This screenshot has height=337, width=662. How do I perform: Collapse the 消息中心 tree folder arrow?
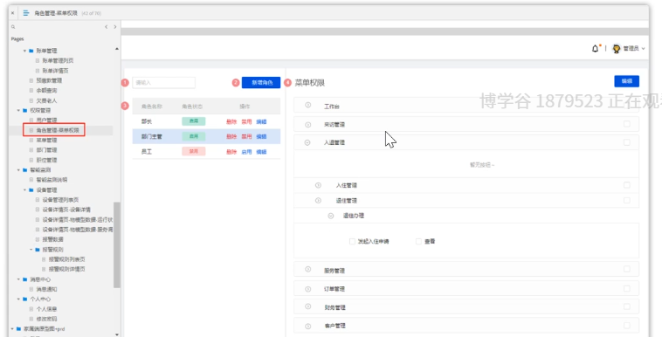(x=18, y=279)
